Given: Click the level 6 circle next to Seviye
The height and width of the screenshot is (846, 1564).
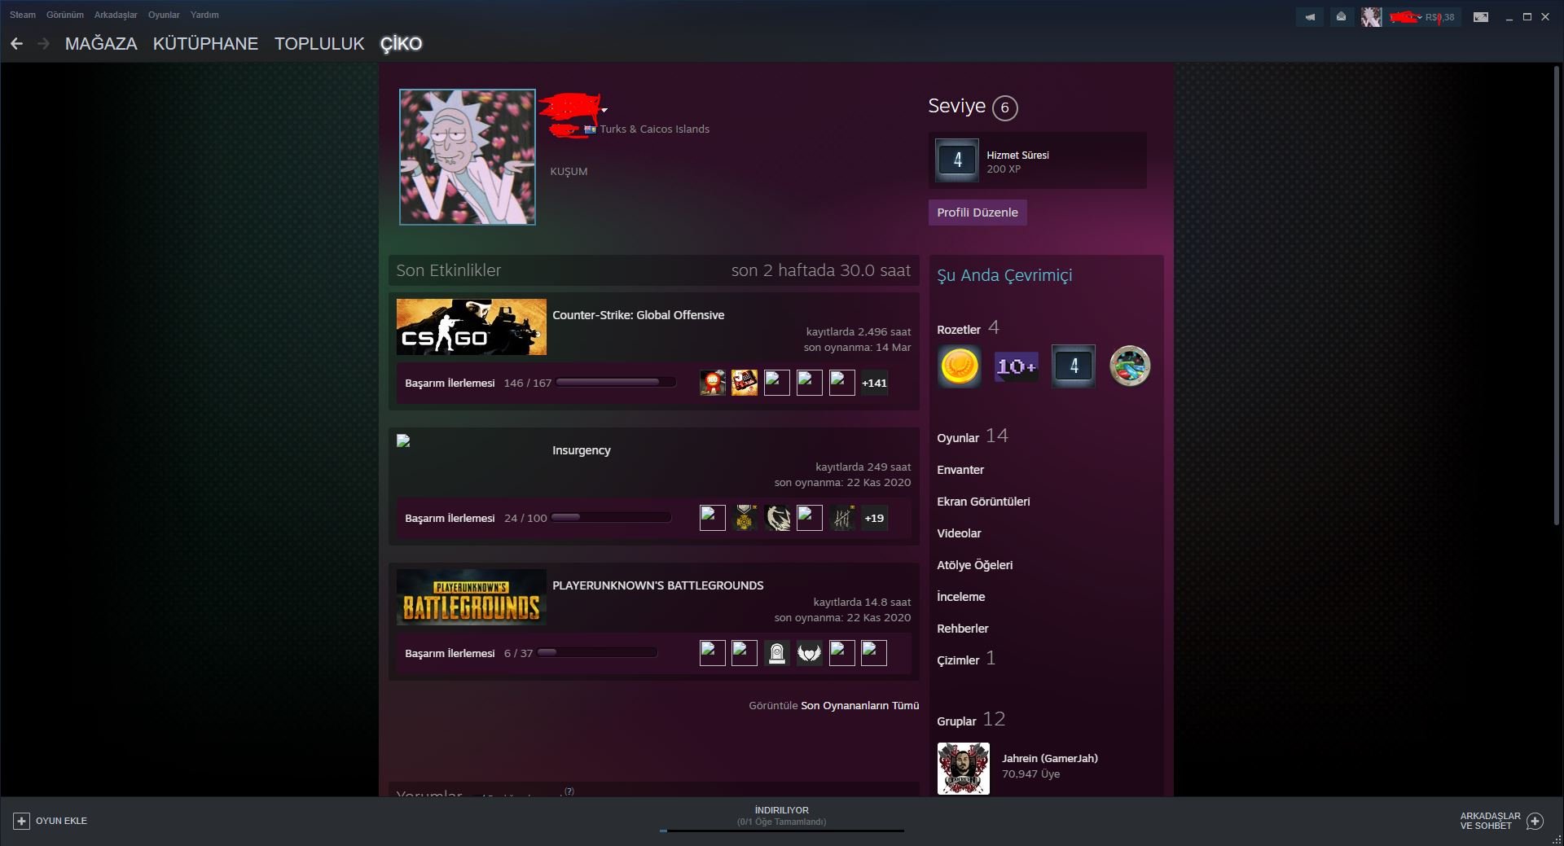Looking at the screenshot, I should pos(1005,107).
